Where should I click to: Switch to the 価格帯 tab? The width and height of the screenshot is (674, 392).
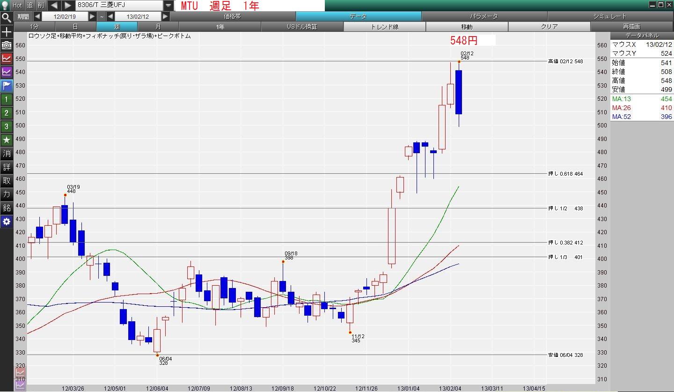233,16
